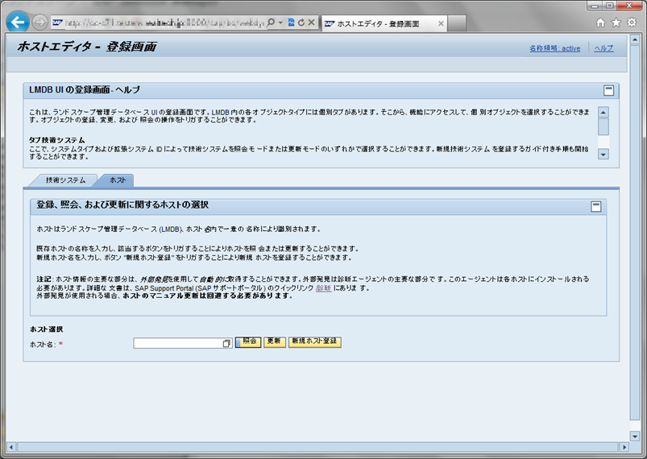Minimize the browser window

pos(595,6)
